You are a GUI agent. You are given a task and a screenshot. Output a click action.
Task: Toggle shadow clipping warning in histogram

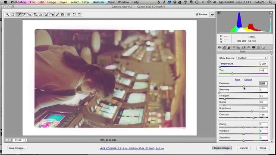(219, 12)
